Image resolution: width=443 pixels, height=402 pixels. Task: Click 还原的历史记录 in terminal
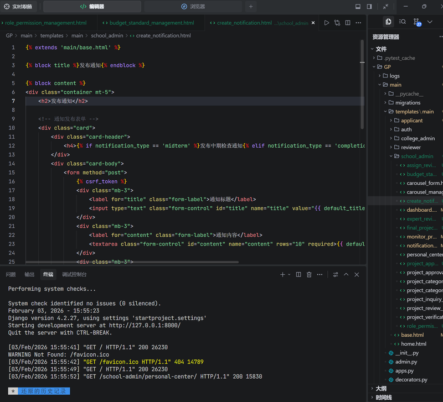pyautogui.click(x=44, y=391)
